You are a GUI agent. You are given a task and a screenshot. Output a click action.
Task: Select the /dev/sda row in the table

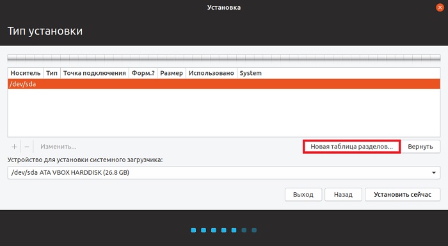point(224,84)
